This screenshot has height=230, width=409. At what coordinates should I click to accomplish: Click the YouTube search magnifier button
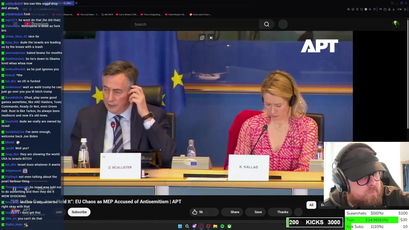click(x=266, y=24)
